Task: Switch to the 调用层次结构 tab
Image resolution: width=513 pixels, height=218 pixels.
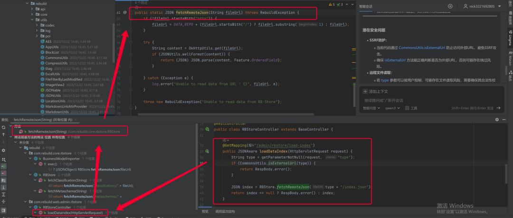Action: [x=225, y=211]
